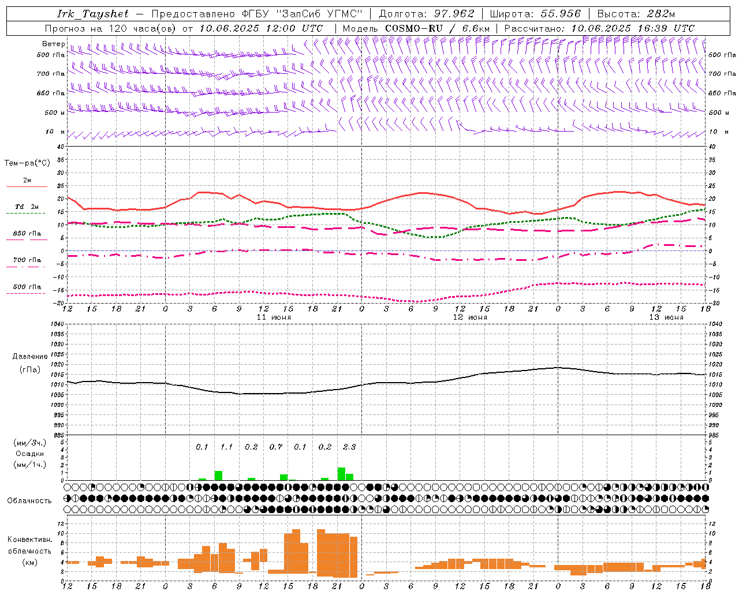Click the tallest green precipitation bar below 2.3
The height and width of the screenshot is (591, 739).
[x=341, y=474]
